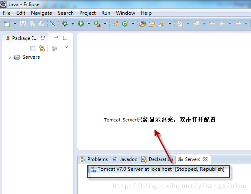Open the Run dropdown arrow

[x=89, y=24]
